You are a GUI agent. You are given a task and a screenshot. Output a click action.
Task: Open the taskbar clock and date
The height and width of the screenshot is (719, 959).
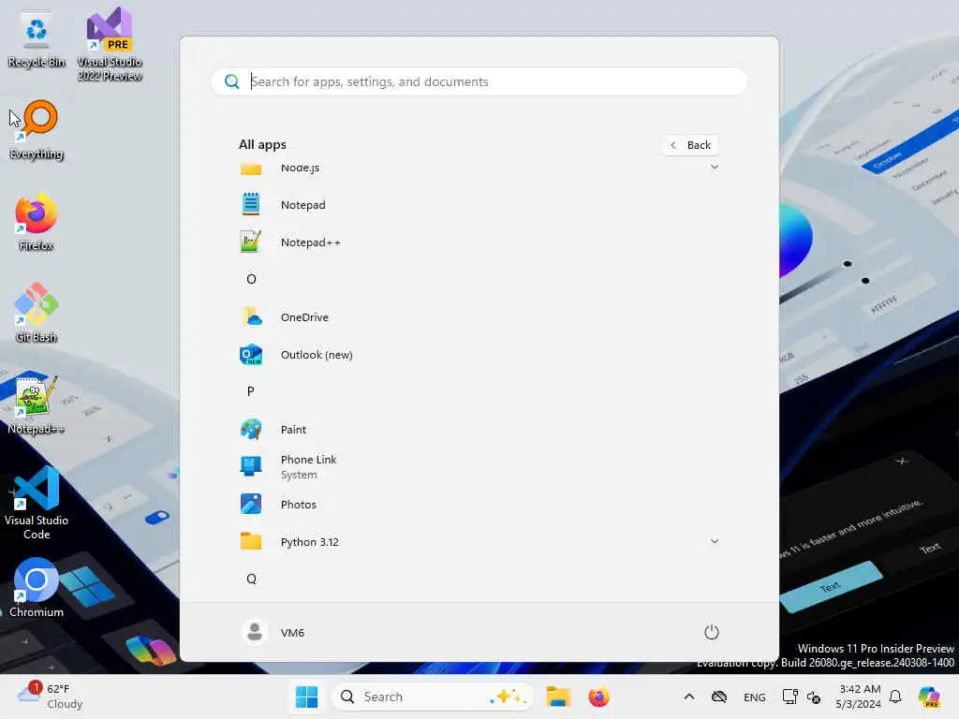[859, 697]
